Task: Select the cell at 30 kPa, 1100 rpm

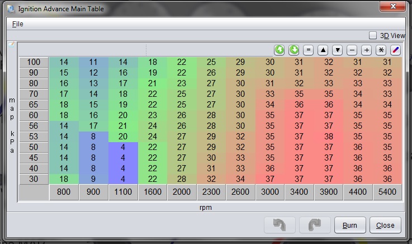Action: pyautogui.click(x=123, y=179)
